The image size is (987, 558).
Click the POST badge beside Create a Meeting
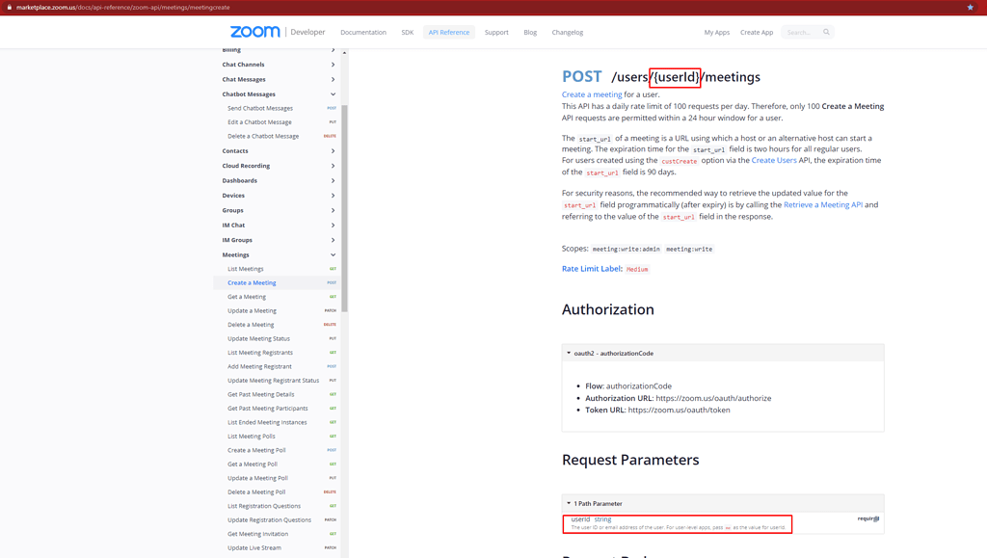tap(332, 282)
